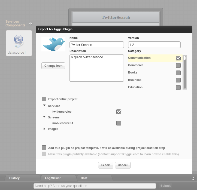The width and height of the screenshot is (197, 190).
Task: Click the Export As Tiggzi Plugin title bar
Action: (114, 29)
